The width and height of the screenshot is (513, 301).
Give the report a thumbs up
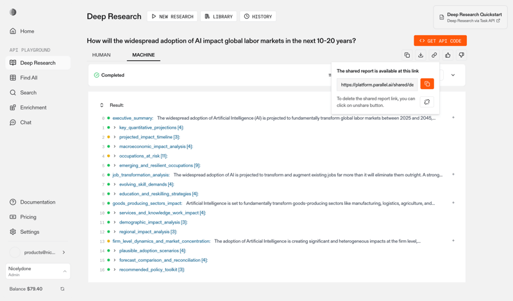click(x=448, y=55)
